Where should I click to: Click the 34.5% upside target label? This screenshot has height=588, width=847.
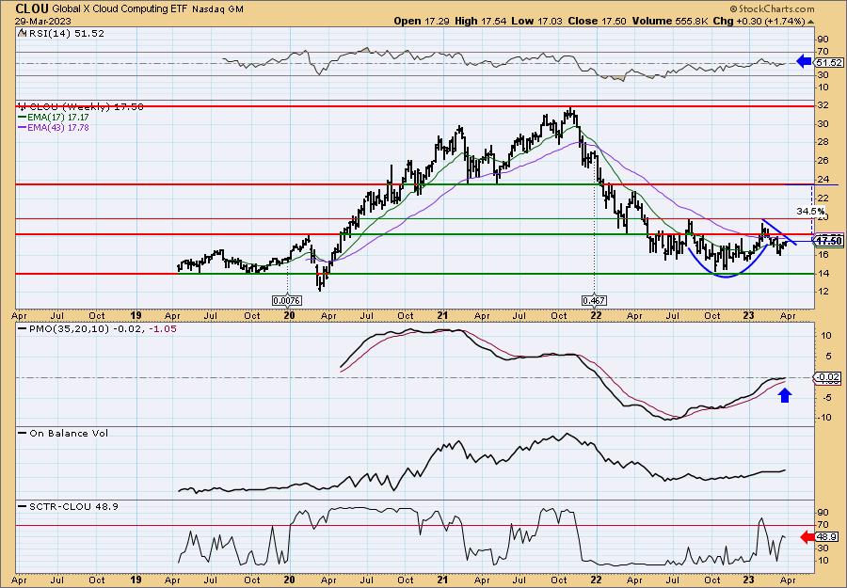811,211
